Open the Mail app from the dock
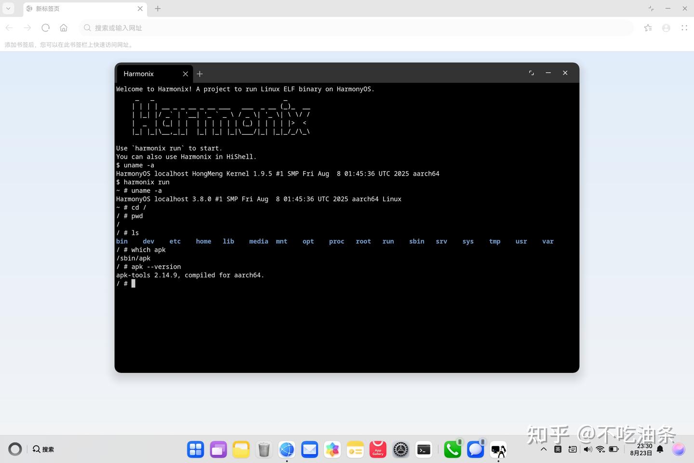 point(309,449)
